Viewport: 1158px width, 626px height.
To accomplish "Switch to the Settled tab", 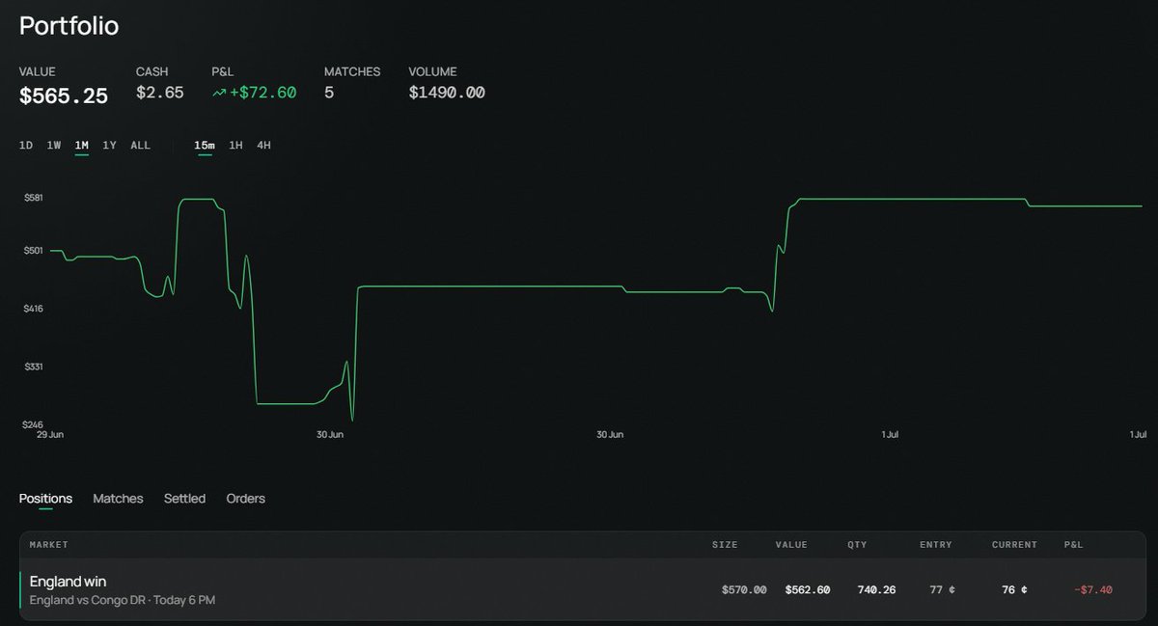I will [x=184, y=499].
